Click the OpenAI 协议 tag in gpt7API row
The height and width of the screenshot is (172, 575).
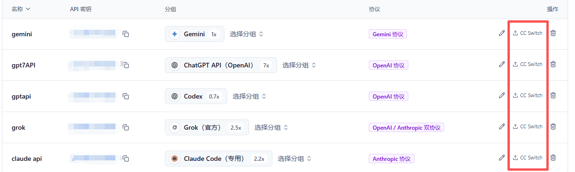coord(388,65)
